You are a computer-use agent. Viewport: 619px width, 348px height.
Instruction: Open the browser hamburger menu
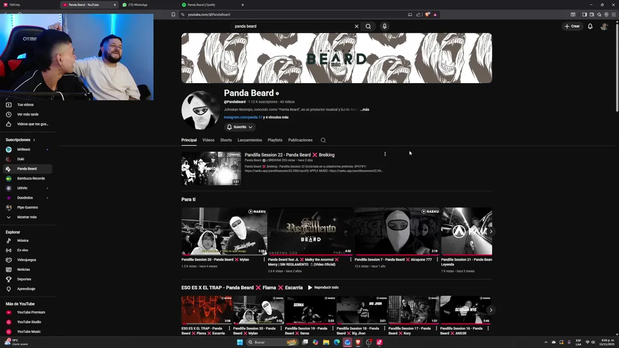(613, 14)
